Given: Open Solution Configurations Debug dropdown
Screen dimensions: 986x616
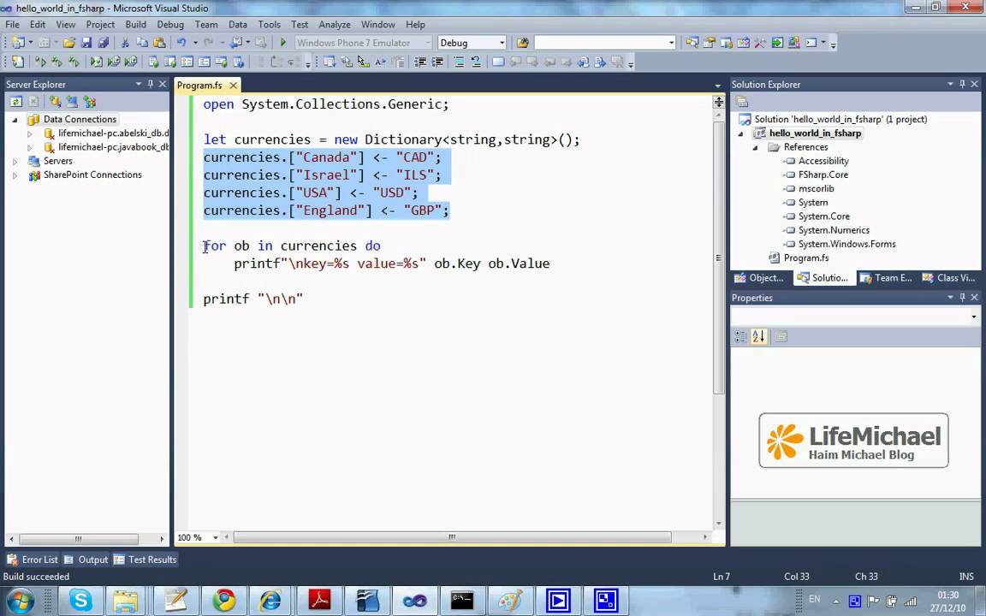Looking at the screenshot, I should pos(502,43).
